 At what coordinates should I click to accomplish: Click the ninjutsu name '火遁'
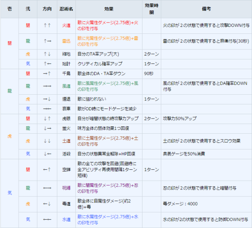click(66, 26)
